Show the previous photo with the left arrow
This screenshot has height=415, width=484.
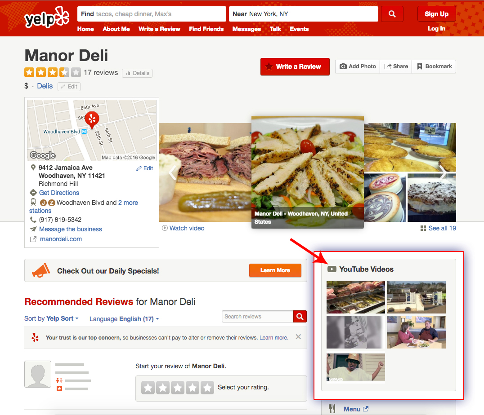(x=173, y=172)
